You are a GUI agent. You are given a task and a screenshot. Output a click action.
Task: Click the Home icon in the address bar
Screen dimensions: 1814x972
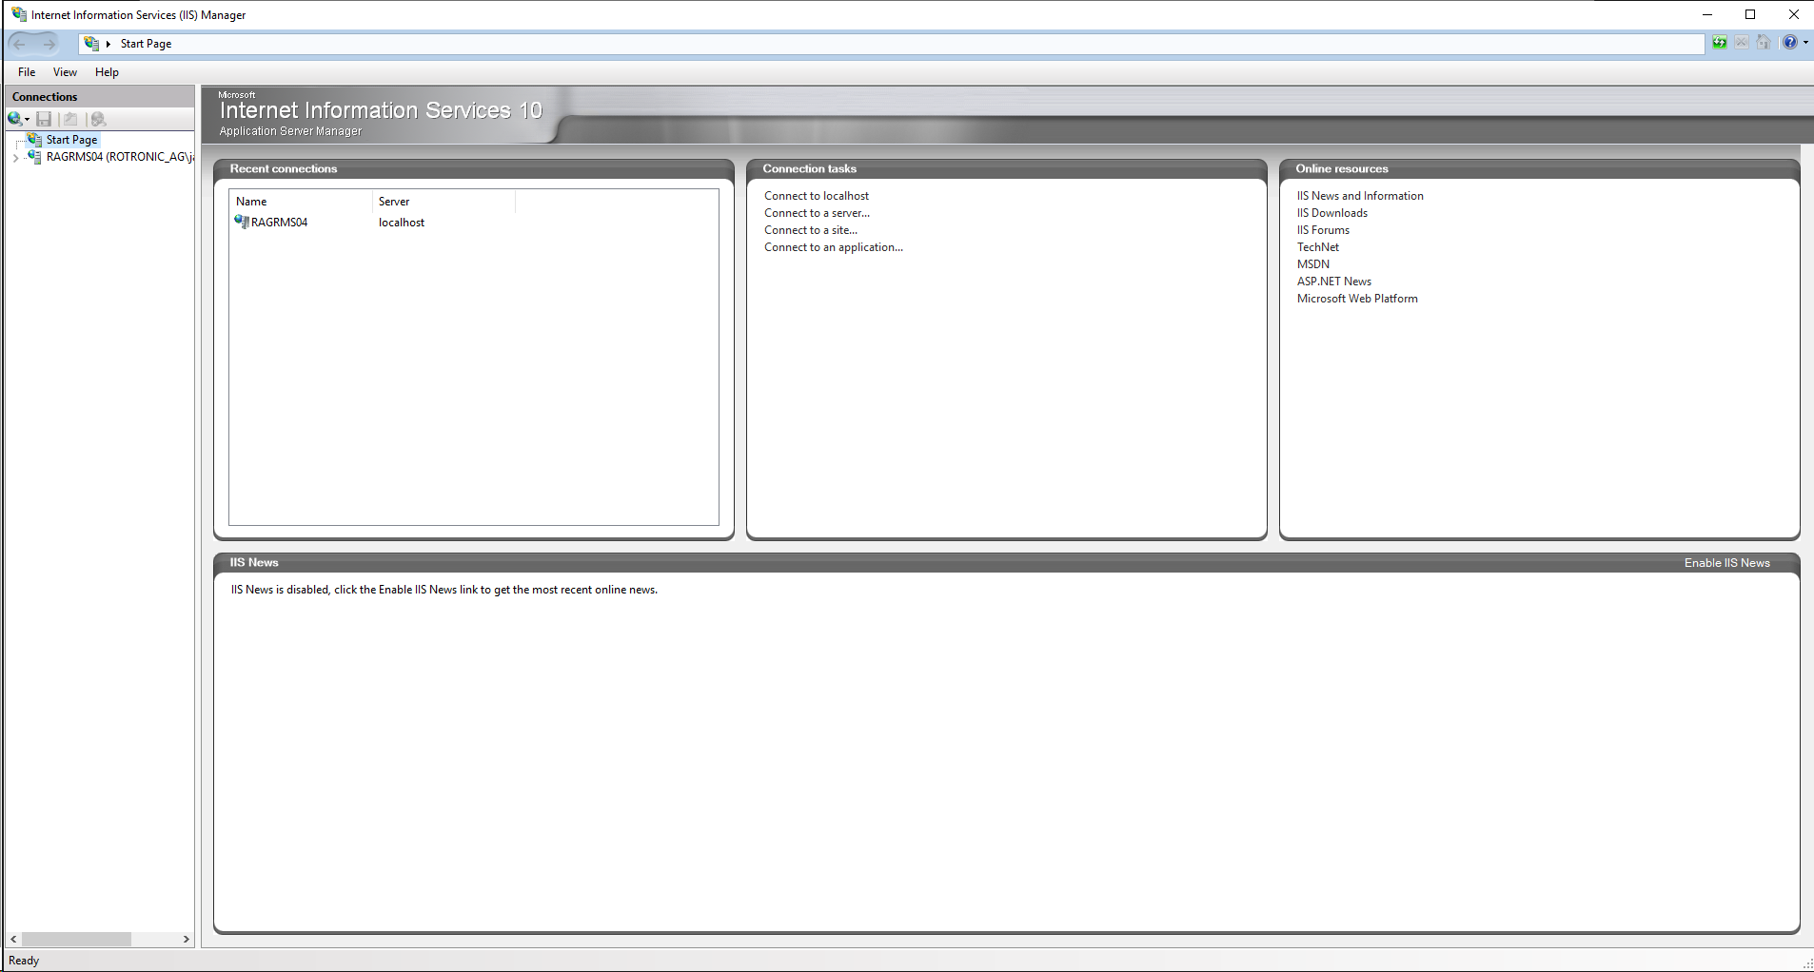point(1764,43)
